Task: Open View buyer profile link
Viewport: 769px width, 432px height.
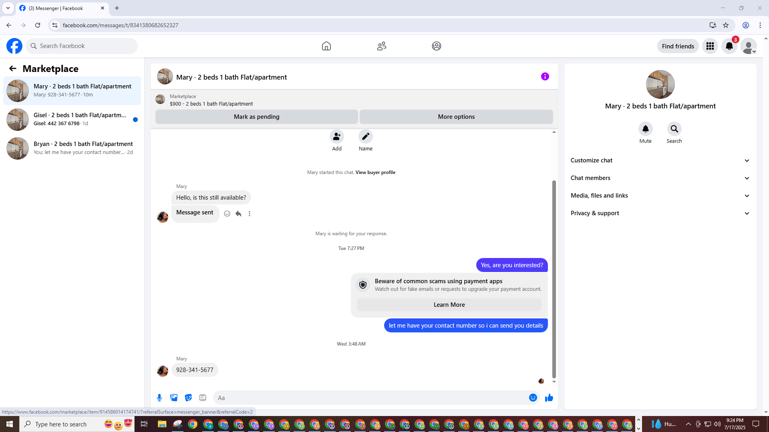Action: pyautogui.click(x=375, y=172)
